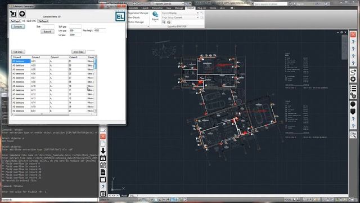Image resolution: width=360 pixels, height=203 pixels.
Task: Select the table cell B.01
Action: point(40,111)
